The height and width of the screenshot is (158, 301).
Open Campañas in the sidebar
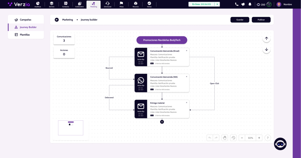tap(26, 20)
